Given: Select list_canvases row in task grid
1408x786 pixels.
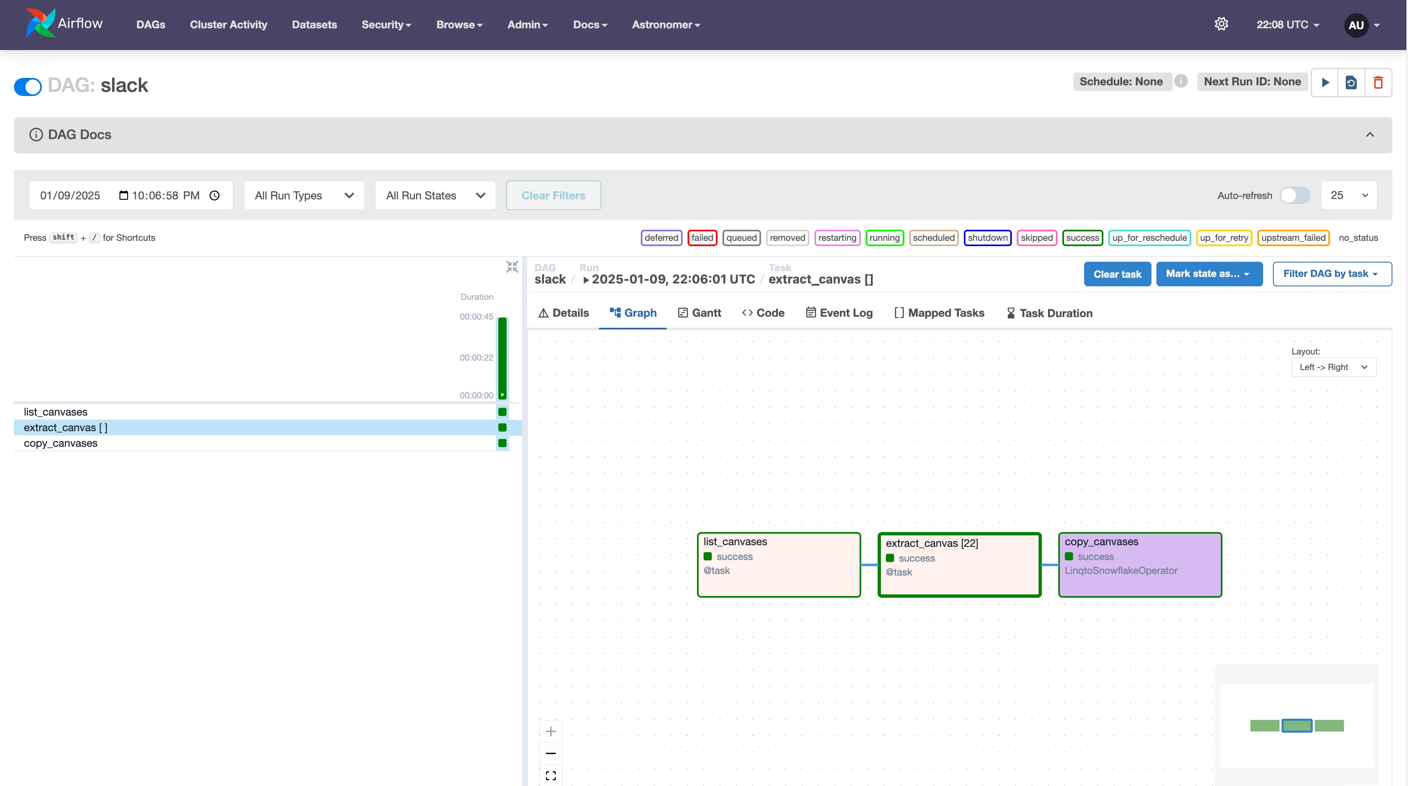Looking at the screenshot, I should pyautogui.click(x=261, y=412).
